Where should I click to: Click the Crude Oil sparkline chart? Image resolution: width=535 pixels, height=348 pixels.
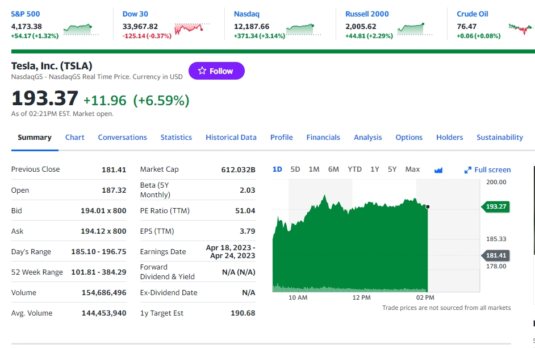[521, 30]
